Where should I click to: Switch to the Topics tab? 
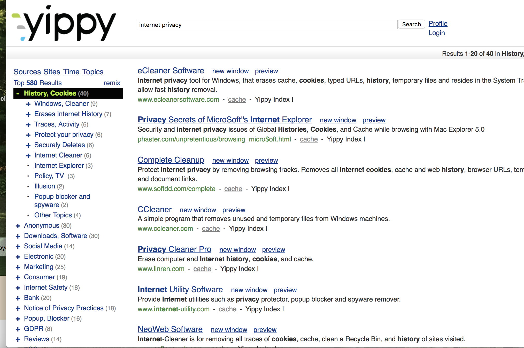pos(93,72)
